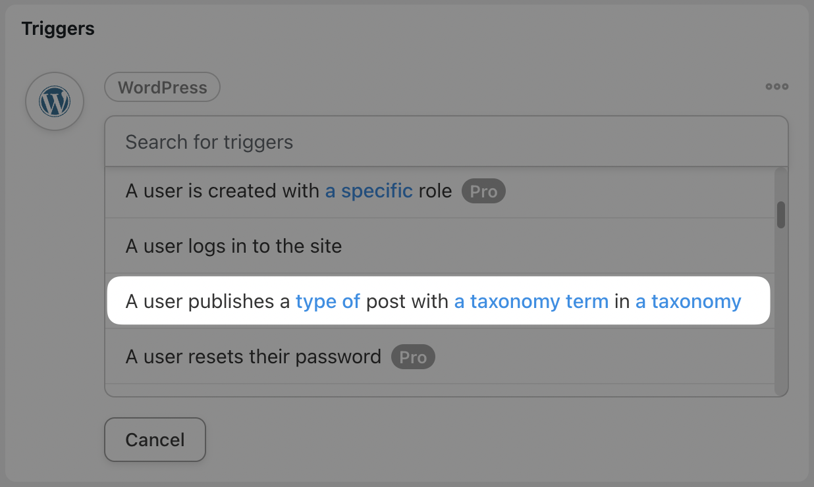
Task: Select the highlighted user publishes post trigger
Action: coord(439,301)
